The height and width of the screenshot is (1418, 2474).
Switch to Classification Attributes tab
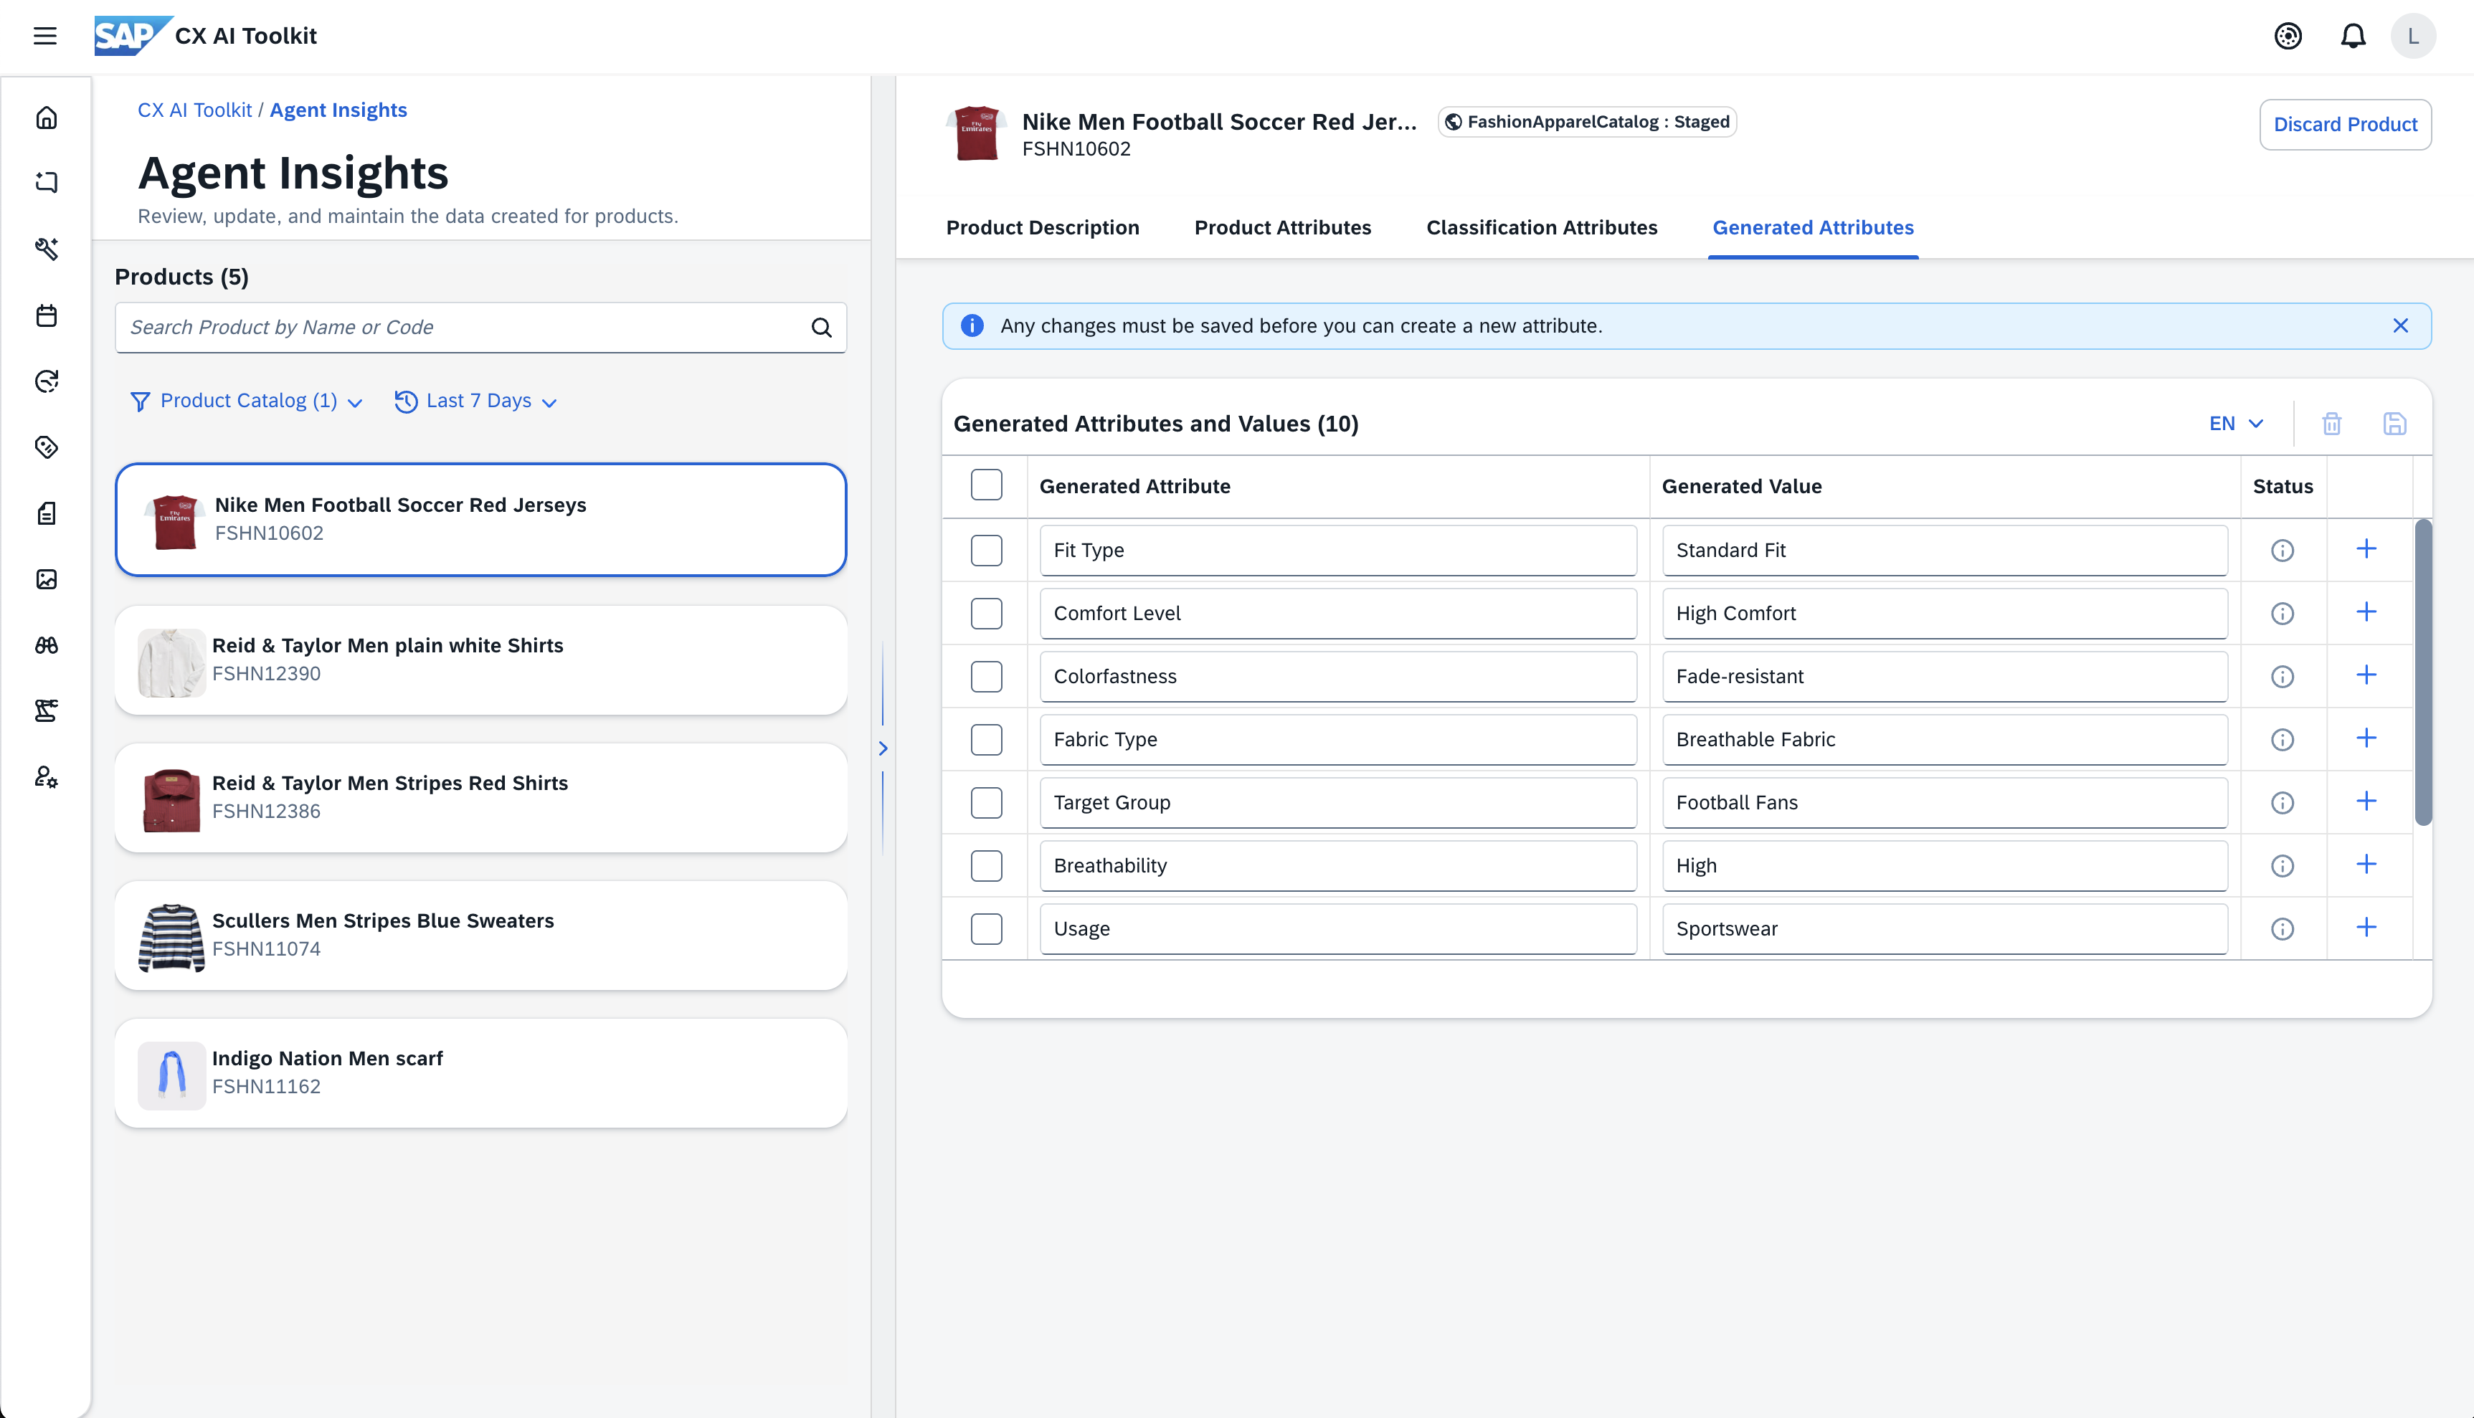[1541, 227]
